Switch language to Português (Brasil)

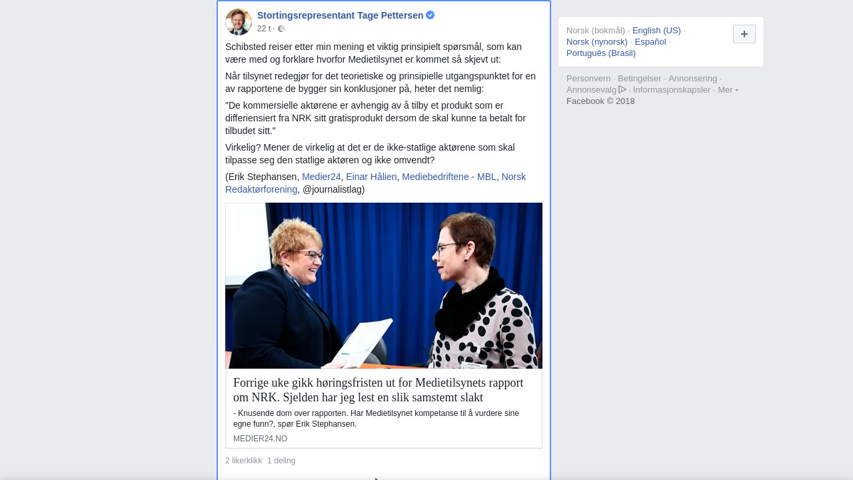click(x=601, y=53)
